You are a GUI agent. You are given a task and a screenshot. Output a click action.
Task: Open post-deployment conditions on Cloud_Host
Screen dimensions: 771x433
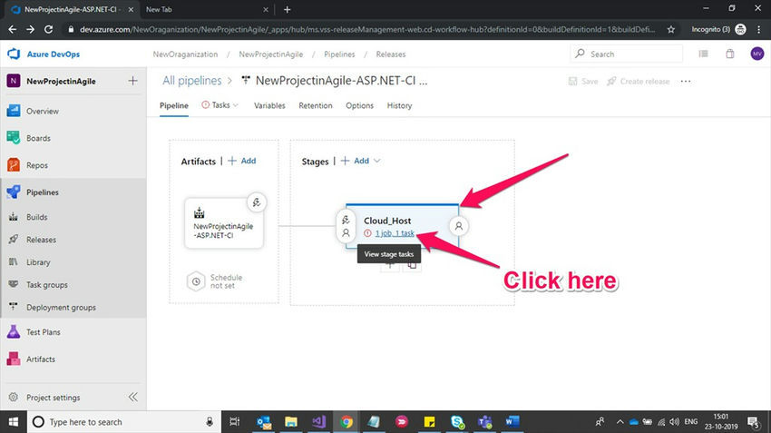(x=459, y=226)
